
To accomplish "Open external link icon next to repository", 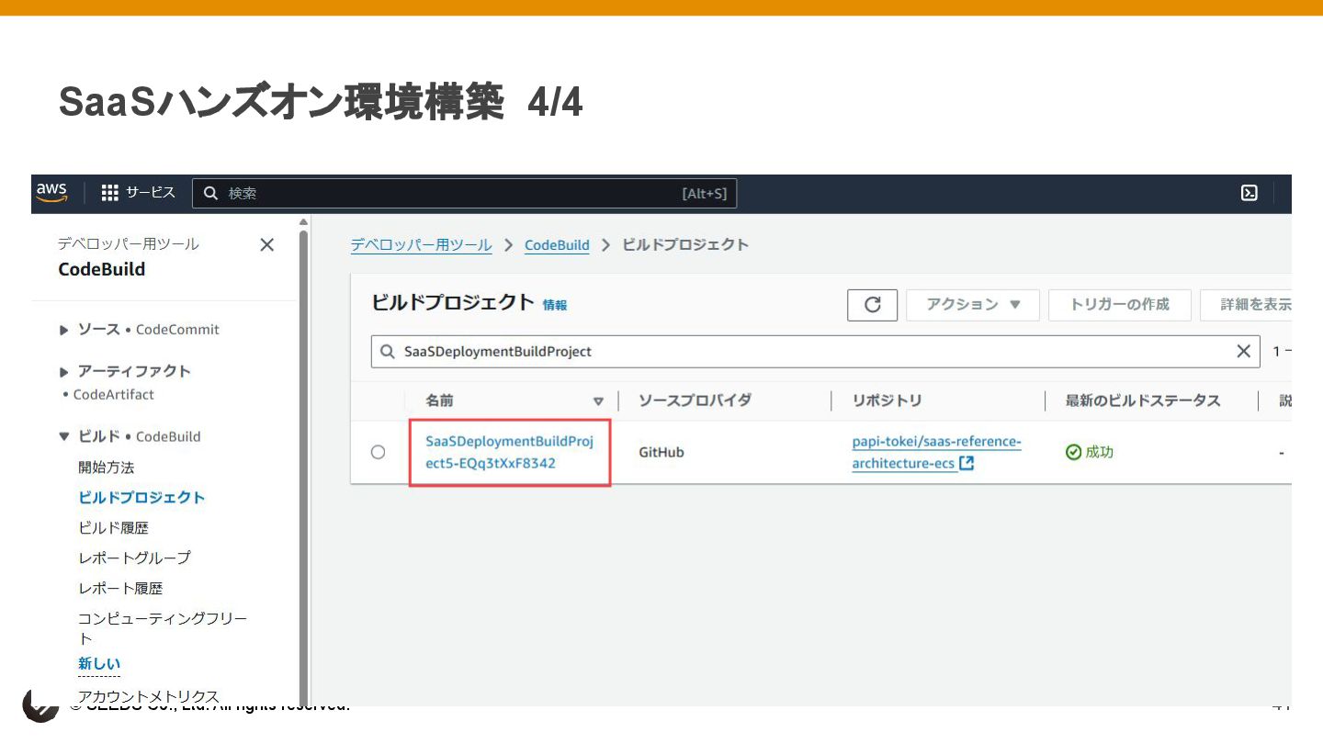I will (x=967, y=464).
